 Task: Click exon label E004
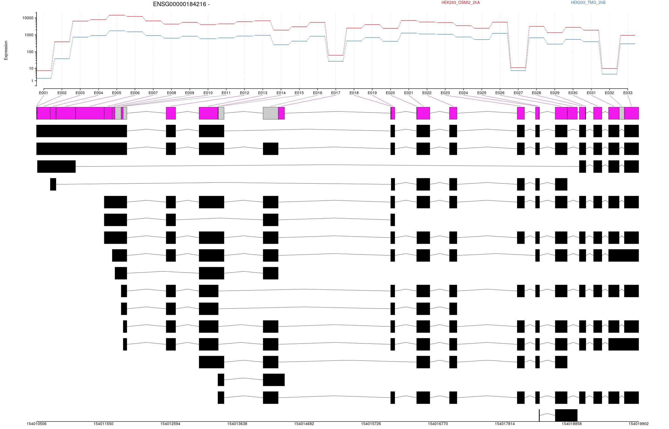(98, 93)
